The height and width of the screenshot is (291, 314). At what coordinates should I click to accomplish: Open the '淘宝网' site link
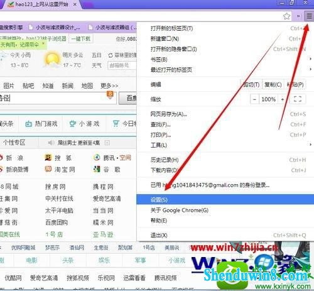pyautogui.click(x=65, y=169)
